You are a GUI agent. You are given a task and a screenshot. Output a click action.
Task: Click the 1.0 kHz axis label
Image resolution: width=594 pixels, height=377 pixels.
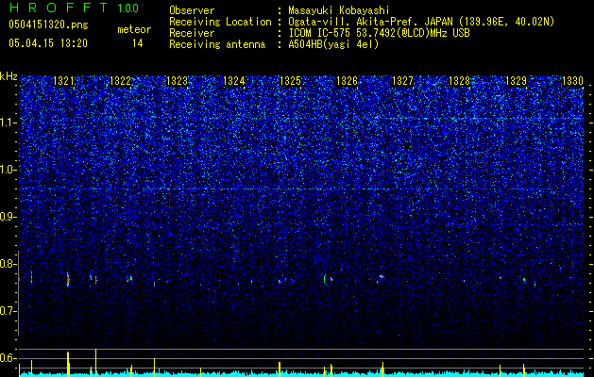click(x=8, y=170)
